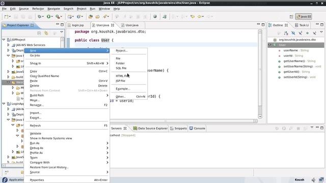Select New in the context menu
This screenshot has height=183, width=326.
(67, 51)
